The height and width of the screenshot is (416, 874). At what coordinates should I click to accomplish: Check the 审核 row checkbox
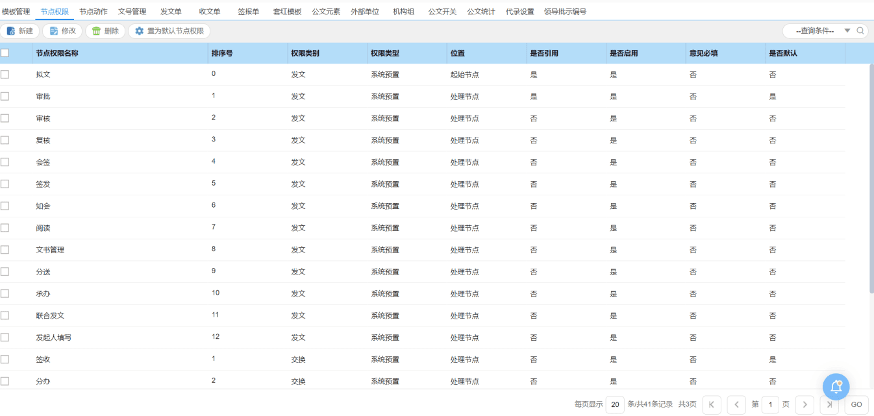5,118
